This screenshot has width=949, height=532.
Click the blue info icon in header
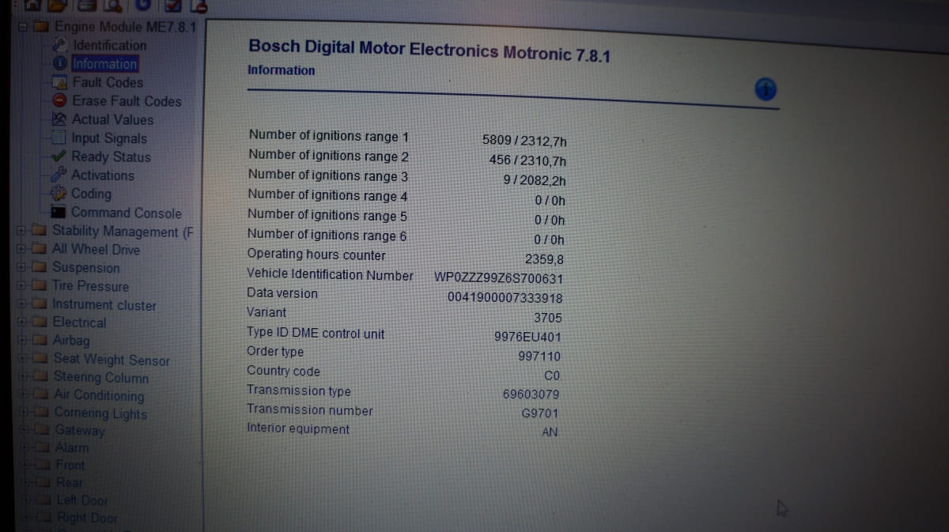pos(765,90)
